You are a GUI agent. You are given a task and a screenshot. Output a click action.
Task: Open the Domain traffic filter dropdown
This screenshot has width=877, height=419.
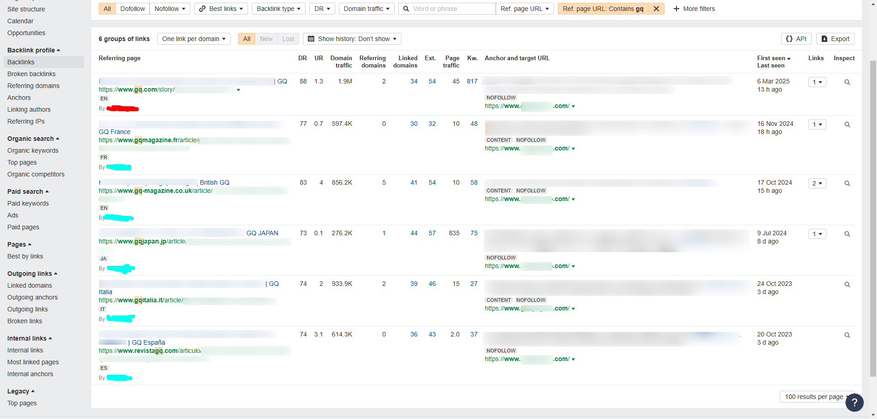click(366, 9)
